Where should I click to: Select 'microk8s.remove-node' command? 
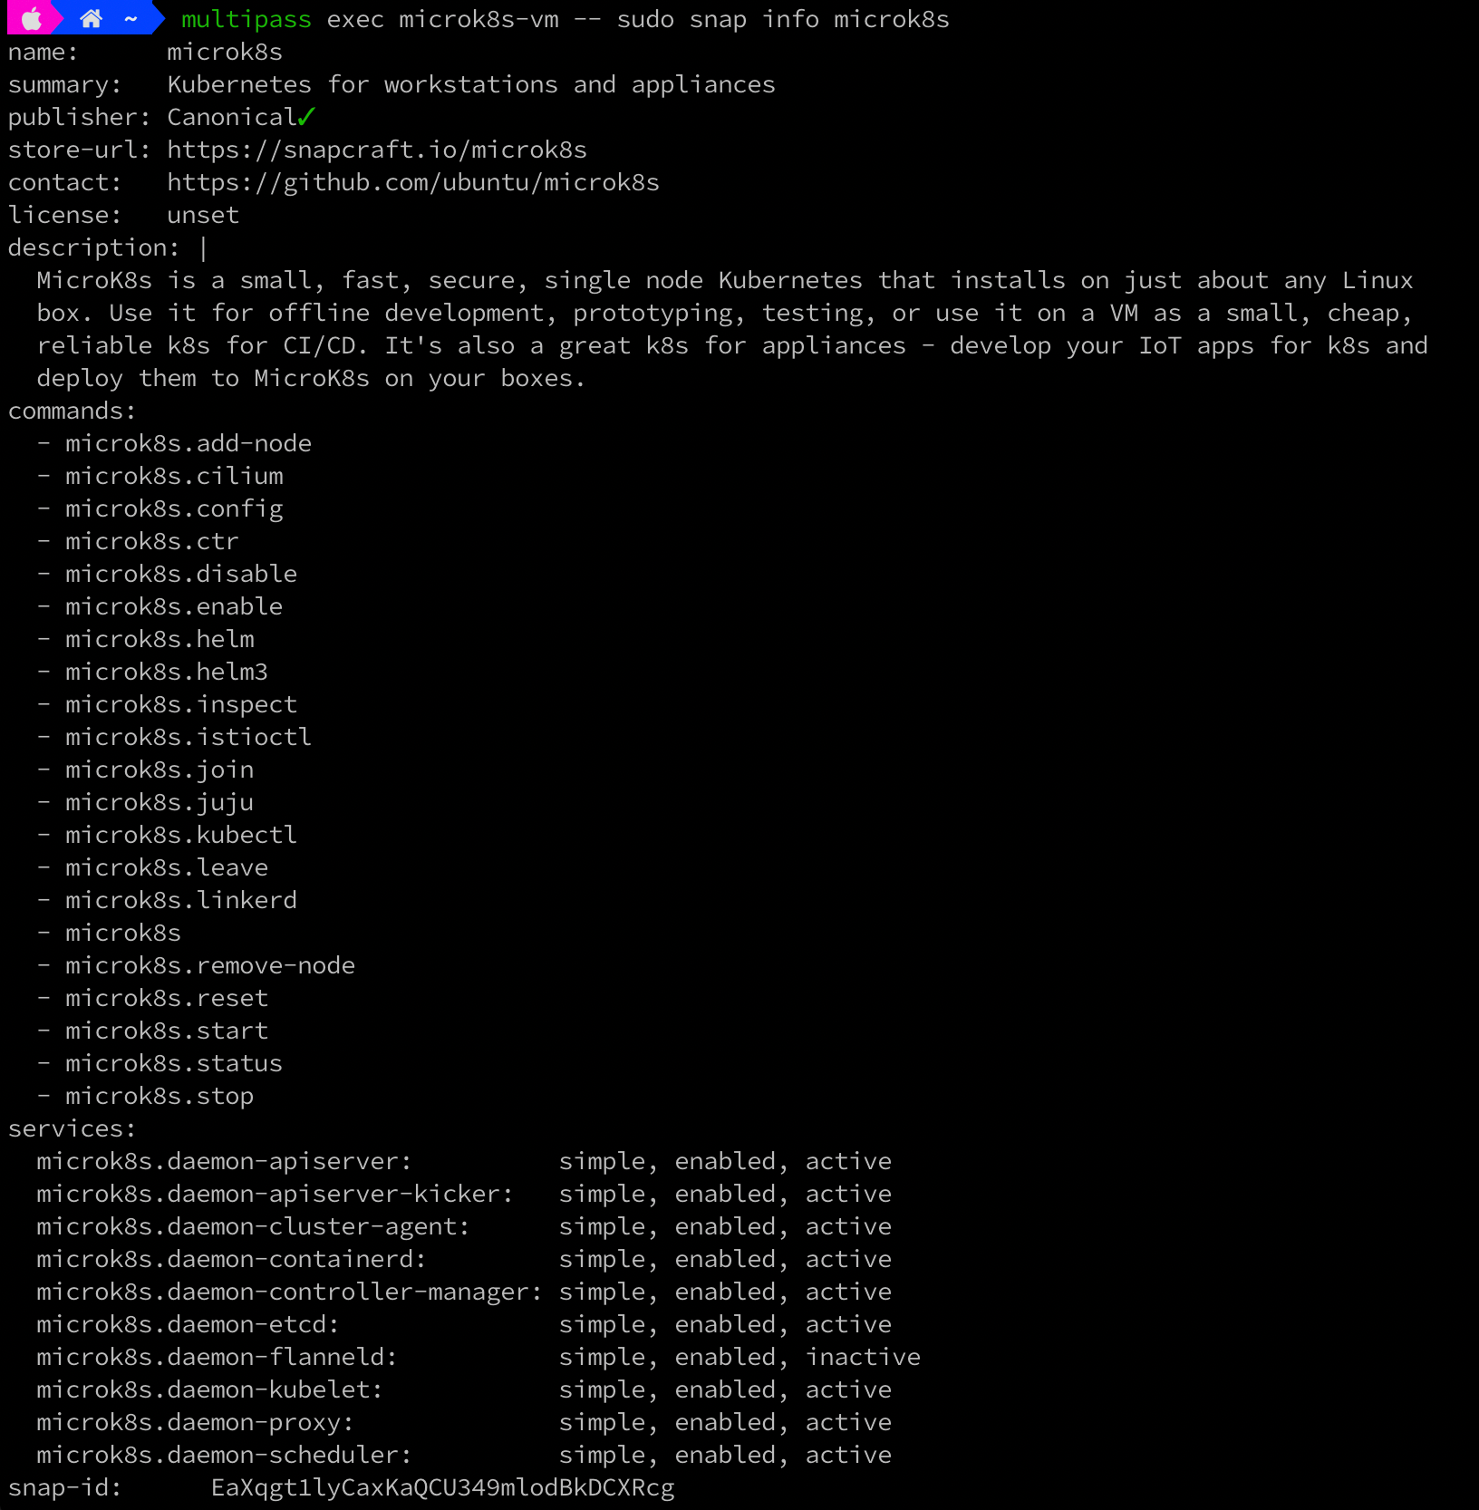pyautogui.click(x=210, y=965)
